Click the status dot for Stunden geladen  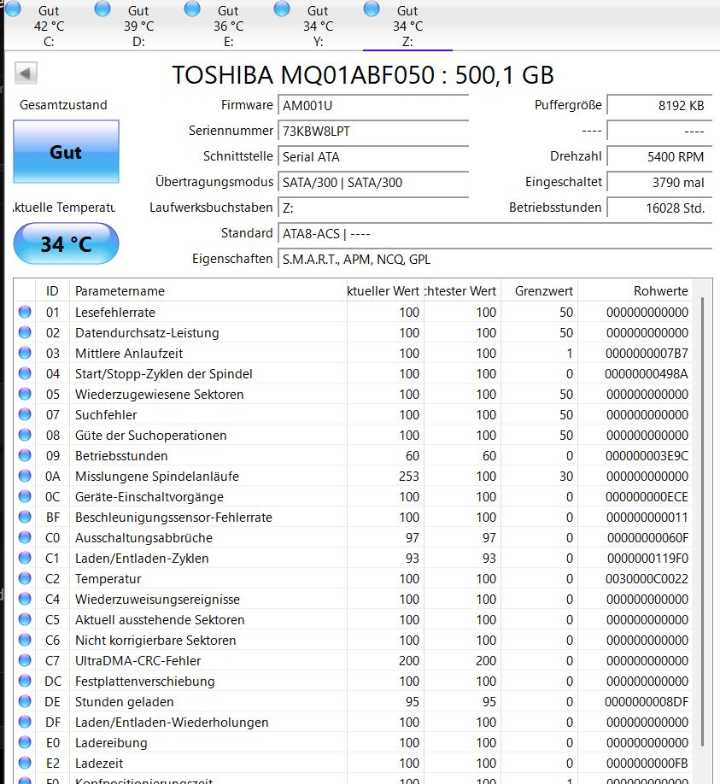[25, 701]
